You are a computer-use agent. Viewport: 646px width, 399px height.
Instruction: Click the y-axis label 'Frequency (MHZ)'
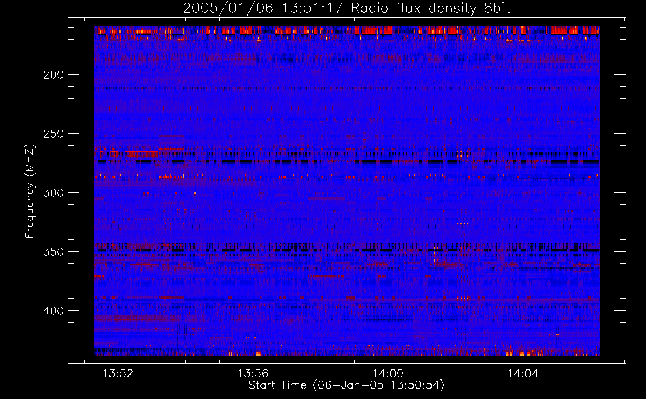click(30, 192)
